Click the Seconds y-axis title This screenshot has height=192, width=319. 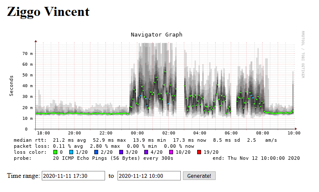11,85
